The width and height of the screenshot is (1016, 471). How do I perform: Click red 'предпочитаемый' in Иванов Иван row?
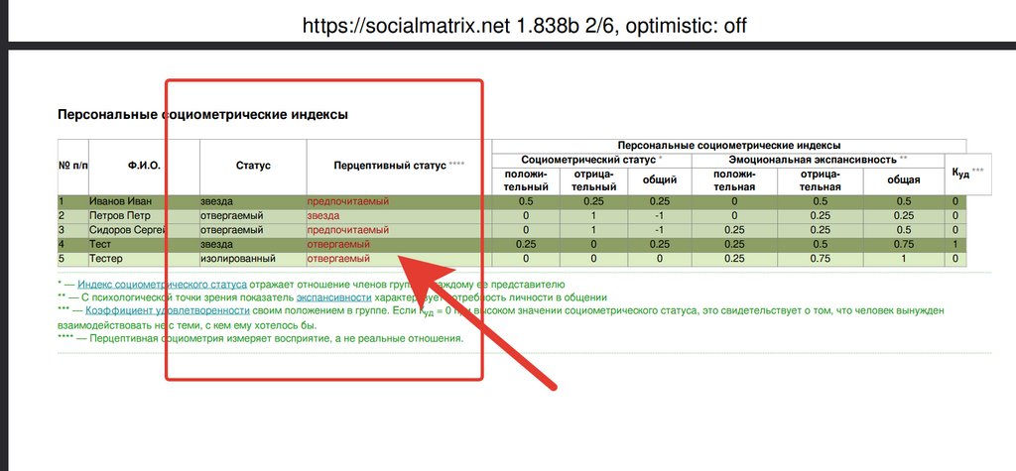click(347, 201)
